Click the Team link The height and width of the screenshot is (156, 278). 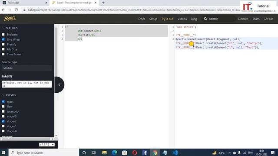click(256, 19)
